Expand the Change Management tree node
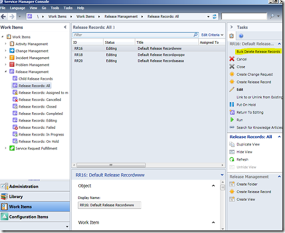 coord(5,51)
